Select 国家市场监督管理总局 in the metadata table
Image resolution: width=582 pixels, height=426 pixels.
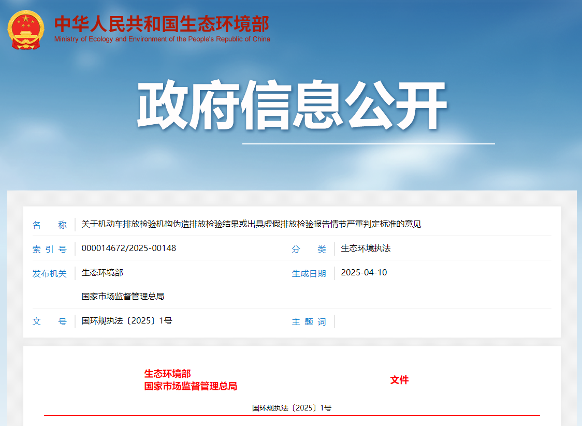[x=123, y=297]
